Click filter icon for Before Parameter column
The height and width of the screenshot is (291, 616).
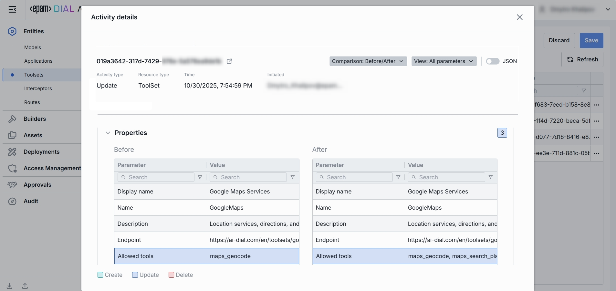point(200,177)
